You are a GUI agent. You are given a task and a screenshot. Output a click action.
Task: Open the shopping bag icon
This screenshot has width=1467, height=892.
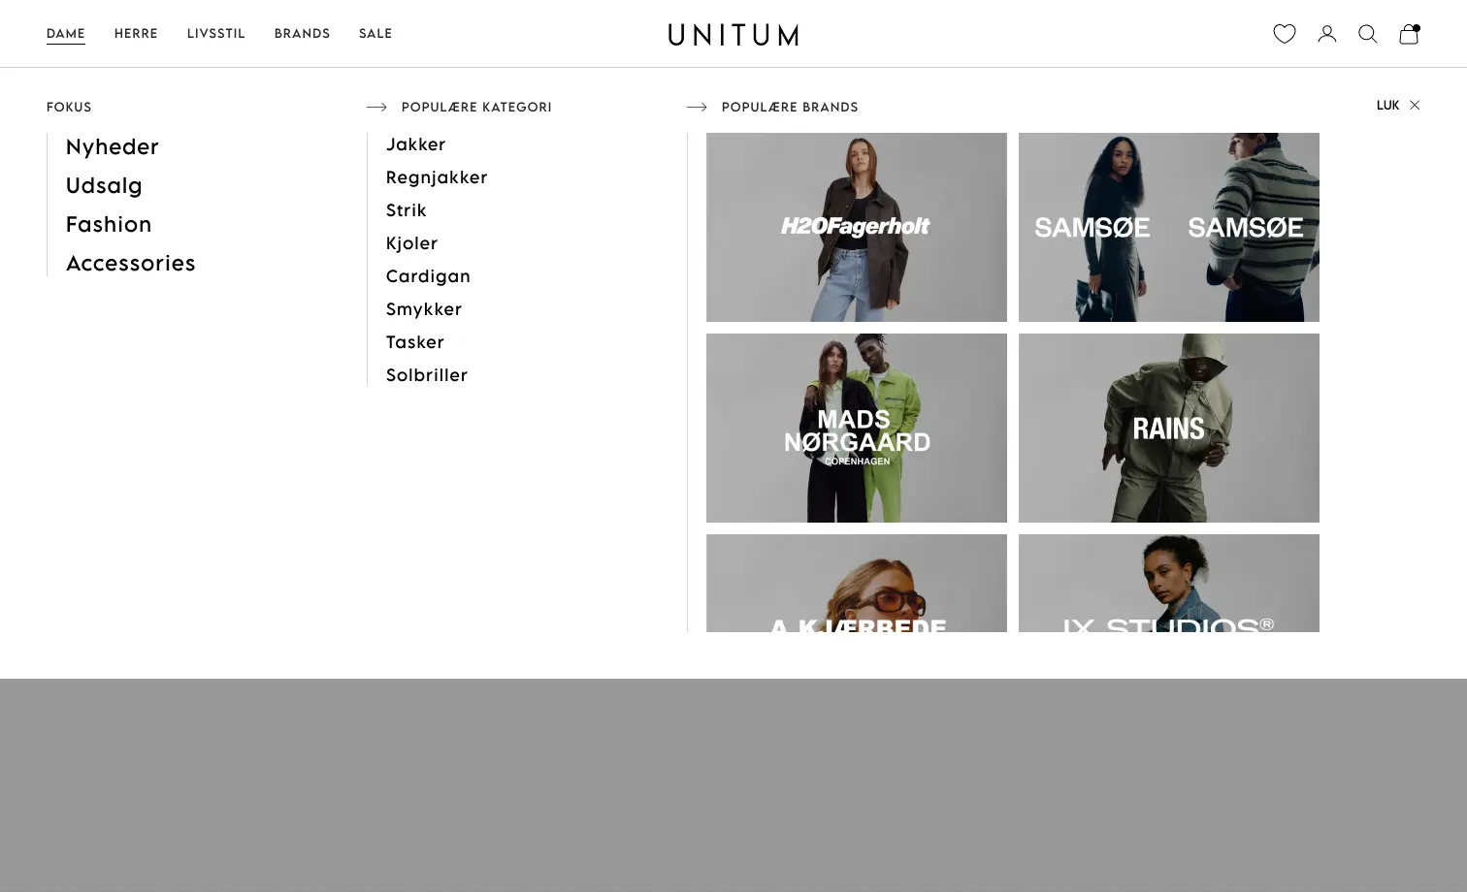1410,34
